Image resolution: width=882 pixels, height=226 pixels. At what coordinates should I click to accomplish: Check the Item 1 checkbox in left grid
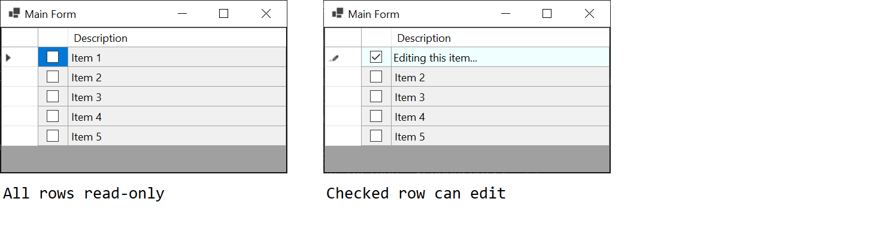coord(53,57)
